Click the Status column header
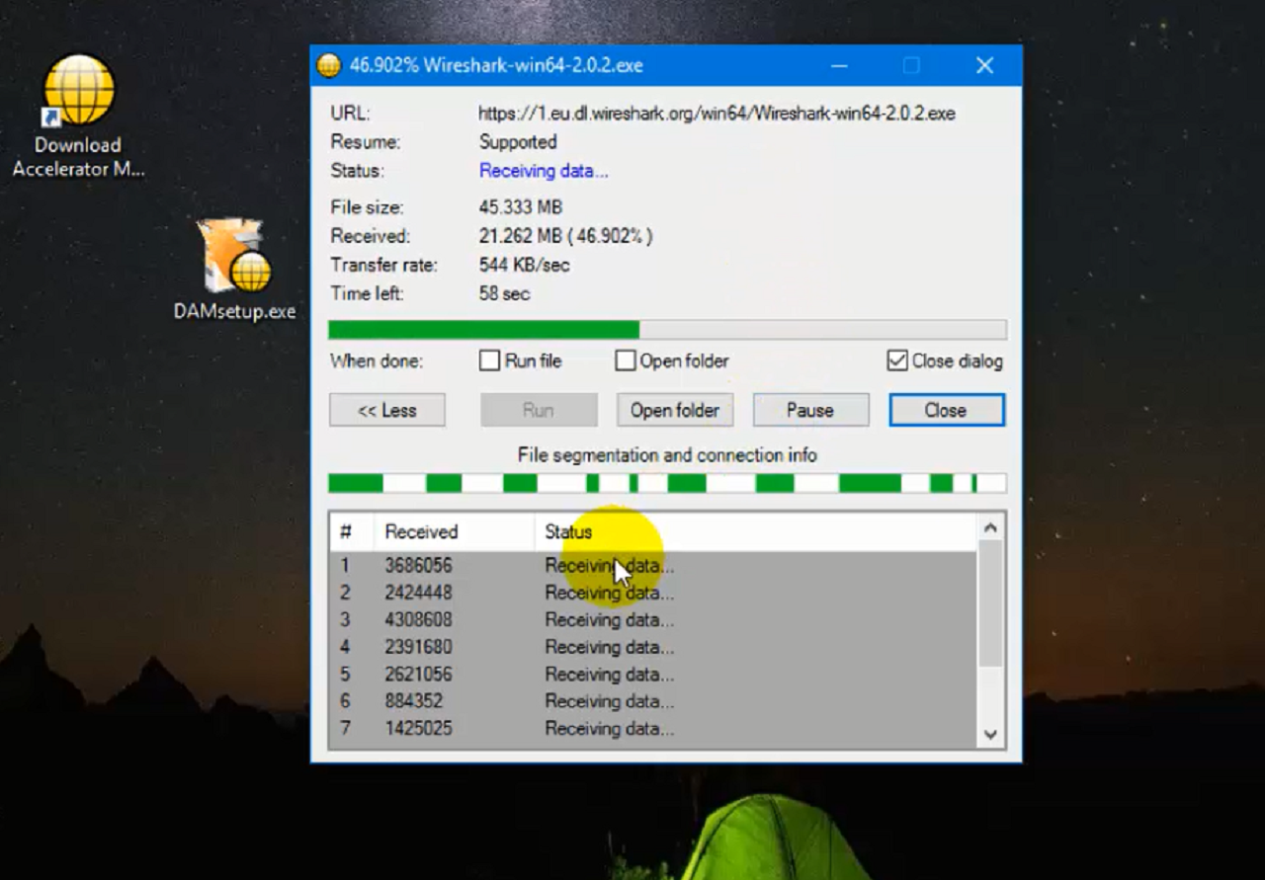The image size is (1265, 880). (x=755, y=531)
